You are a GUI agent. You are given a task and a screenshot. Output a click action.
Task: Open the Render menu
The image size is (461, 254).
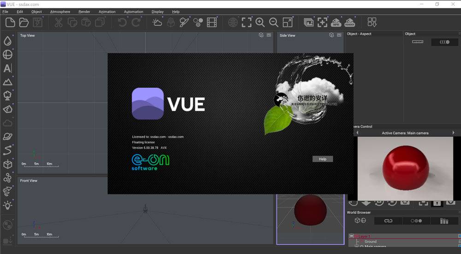click(84, 12)
